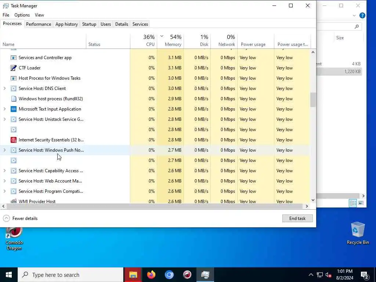Click the Windows host process (Rundll32) file icon
Screen dimensions: 376x282
coord(14,99)
